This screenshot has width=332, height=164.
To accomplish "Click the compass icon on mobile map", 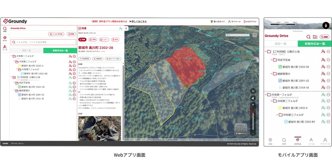I will (x=326, y=25).
